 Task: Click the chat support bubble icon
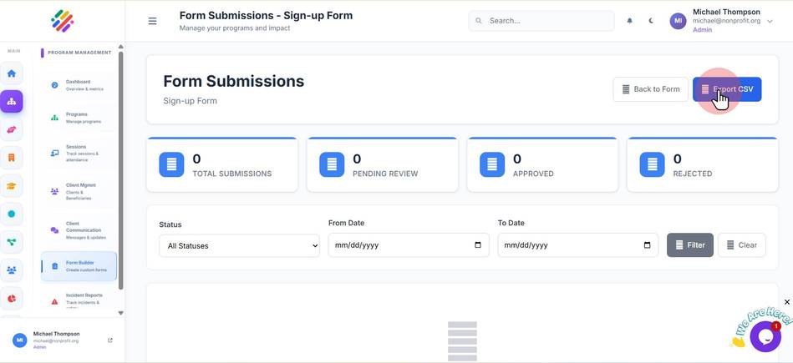point(765,336)
